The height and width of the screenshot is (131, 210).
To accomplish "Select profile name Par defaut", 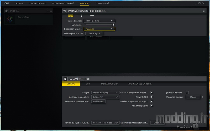I will pyautogui.click(x=23, y=17).
